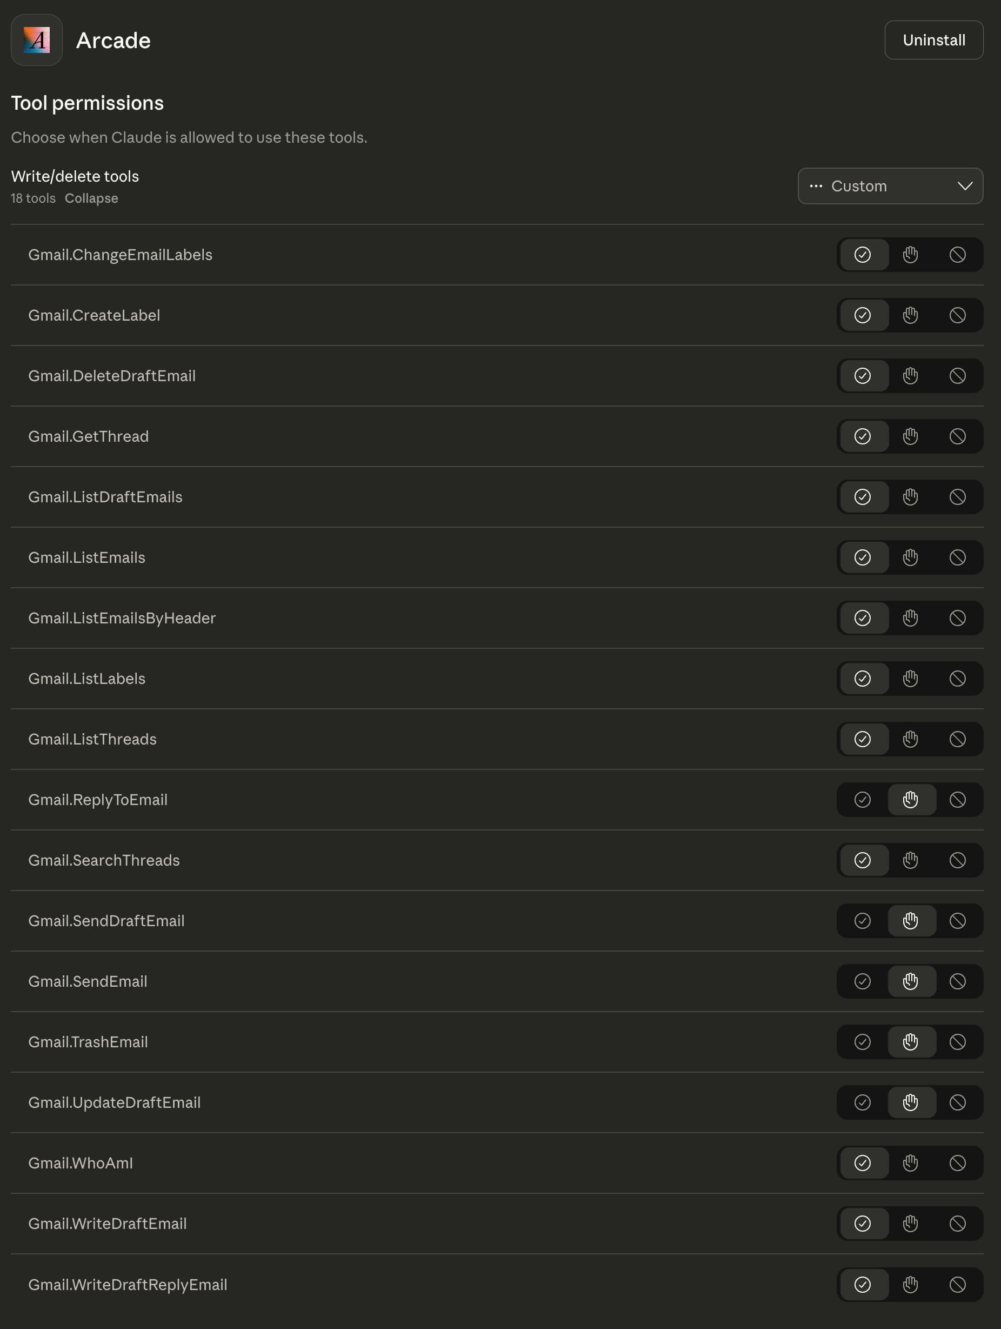Always allow Gmail.WriteDraftEmail with checkmark icon

point(863,1223)
